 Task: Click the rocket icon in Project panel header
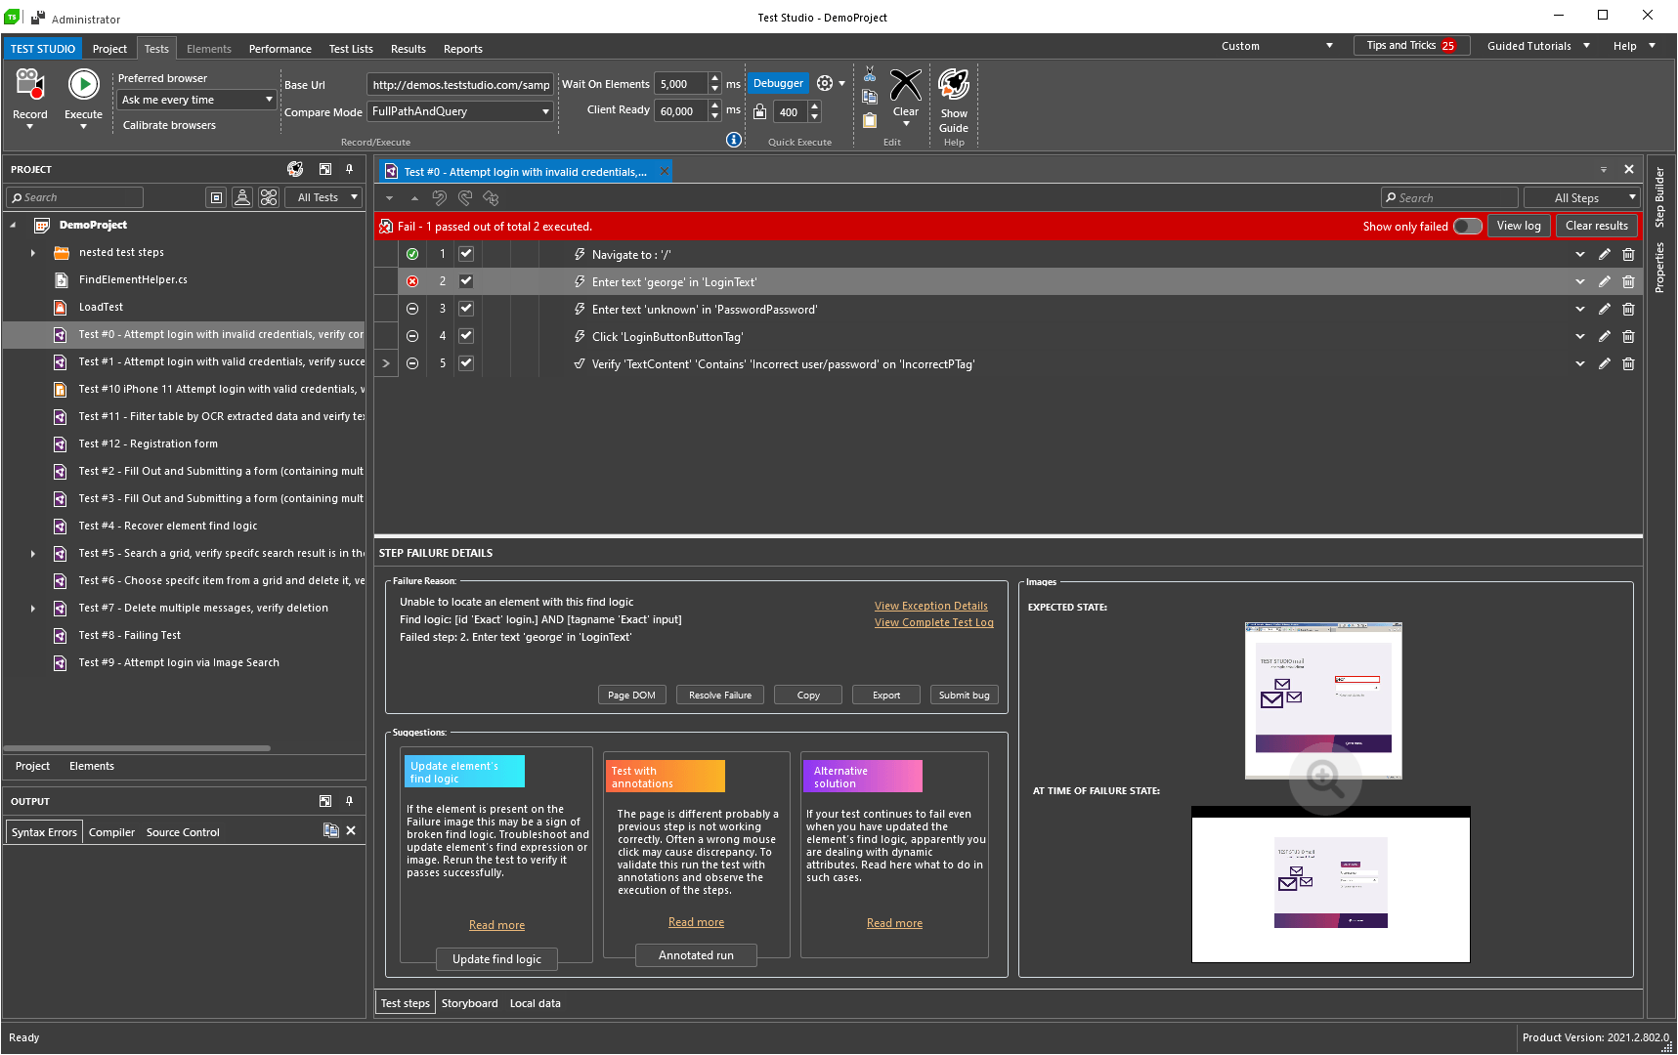295,169
